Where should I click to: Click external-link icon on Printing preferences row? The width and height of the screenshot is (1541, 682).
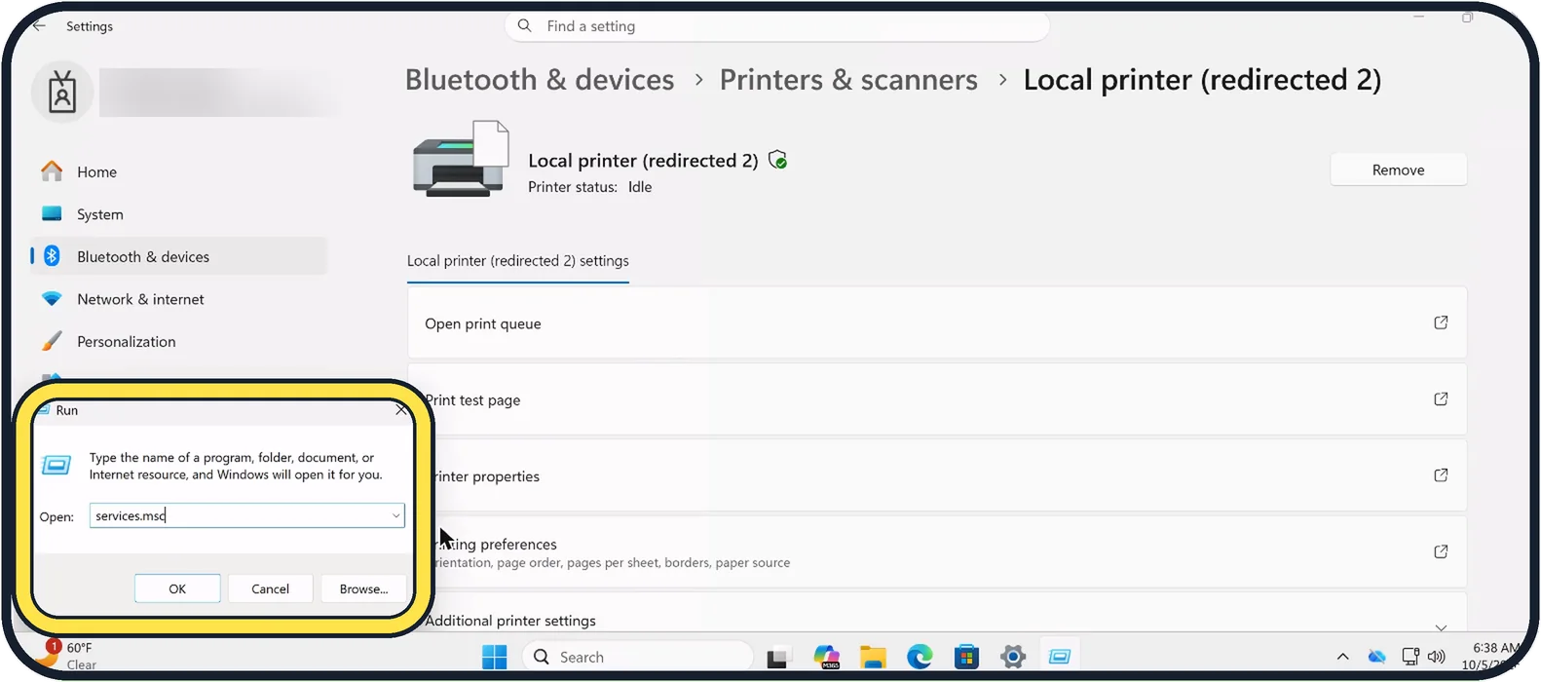[x=1441, y=551]
